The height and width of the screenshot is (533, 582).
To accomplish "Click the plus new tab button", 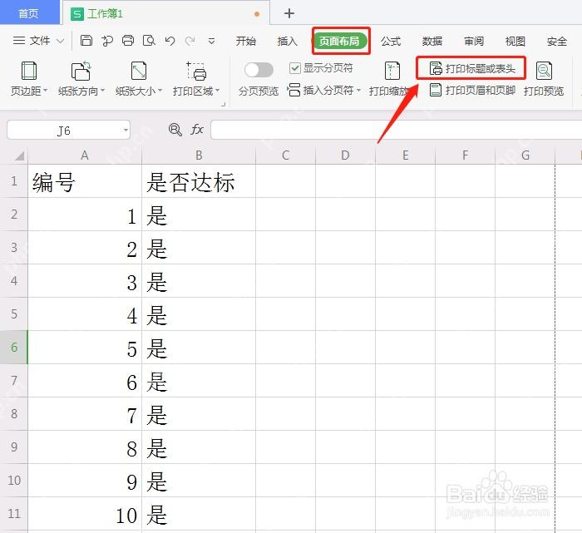I will 289,14.
